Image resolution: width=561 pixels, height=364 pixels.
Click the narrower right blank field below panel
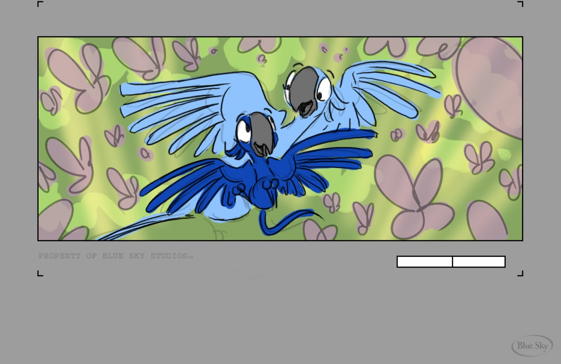click(479, 262)
